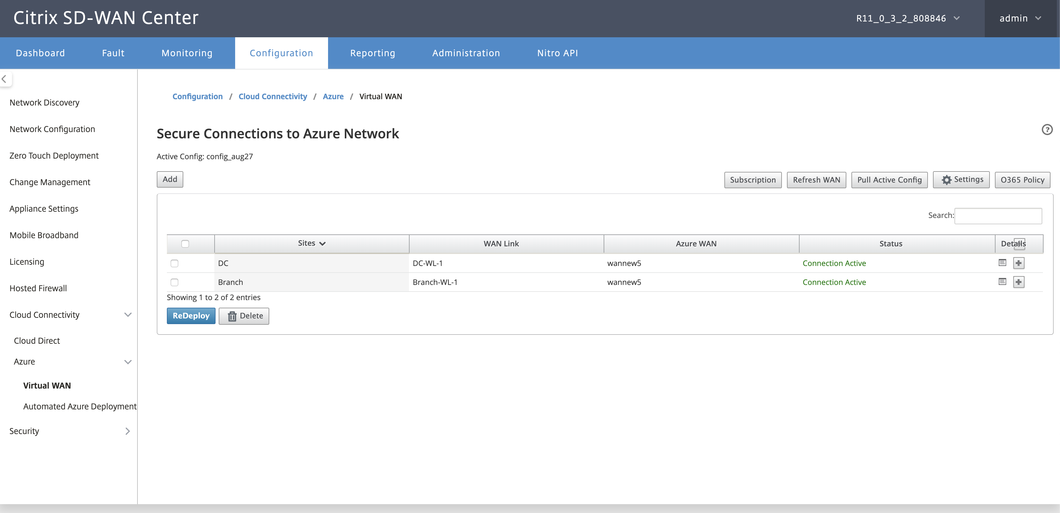Open the help question mark icon
Image resolution: width=1060 pixels, height=513 pixels.
(x=1047, y=130)
